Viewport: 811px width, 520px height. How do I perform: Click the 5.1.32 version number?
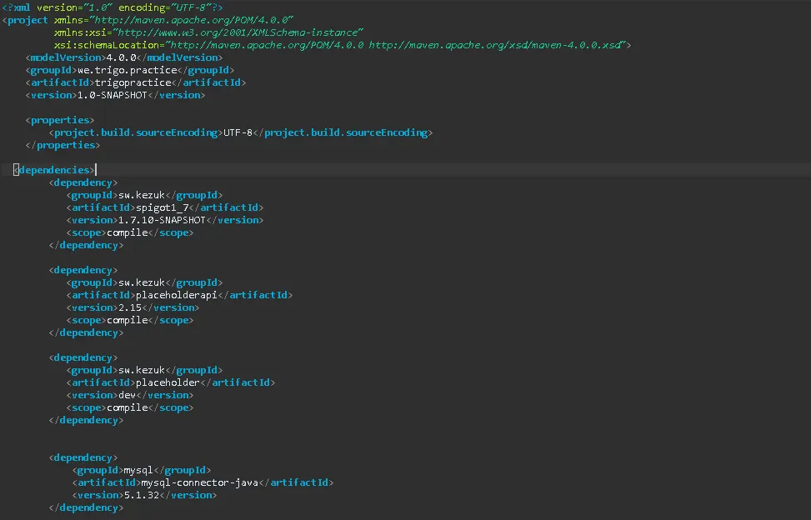point(146,495)
